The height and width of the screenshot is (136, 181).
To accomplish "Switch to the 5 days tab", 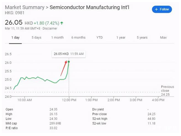I will pos(36,38).
